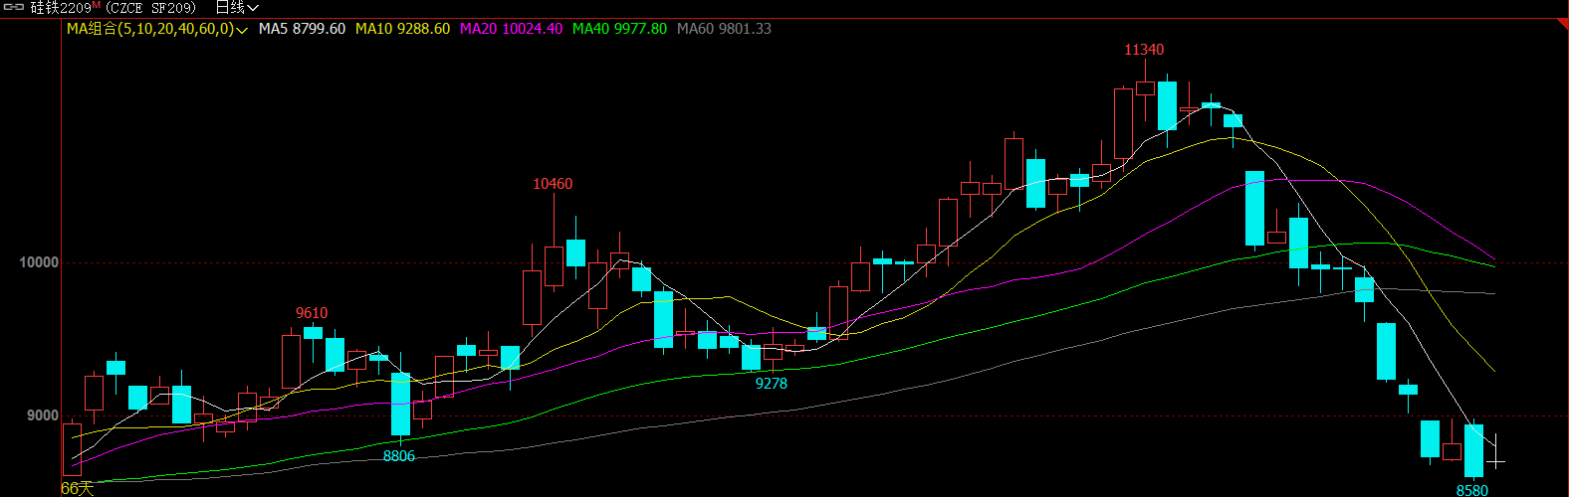
Task: Select the MA60 9801.33 label
Action: pyautogui.click(x=724, y=29)
